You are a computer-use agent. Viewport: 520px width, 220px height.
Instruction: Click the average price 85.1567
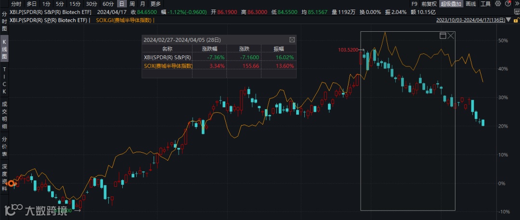(x=318, y=12)
